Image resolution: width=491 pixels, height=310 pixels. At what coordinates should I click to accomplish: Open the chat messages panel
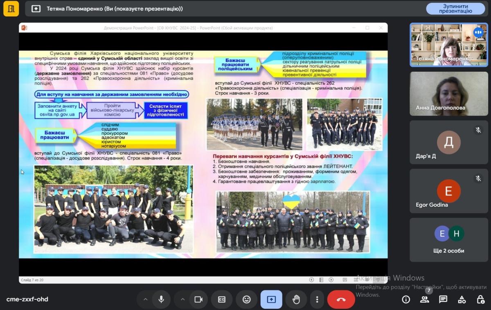tap(443, 299)
